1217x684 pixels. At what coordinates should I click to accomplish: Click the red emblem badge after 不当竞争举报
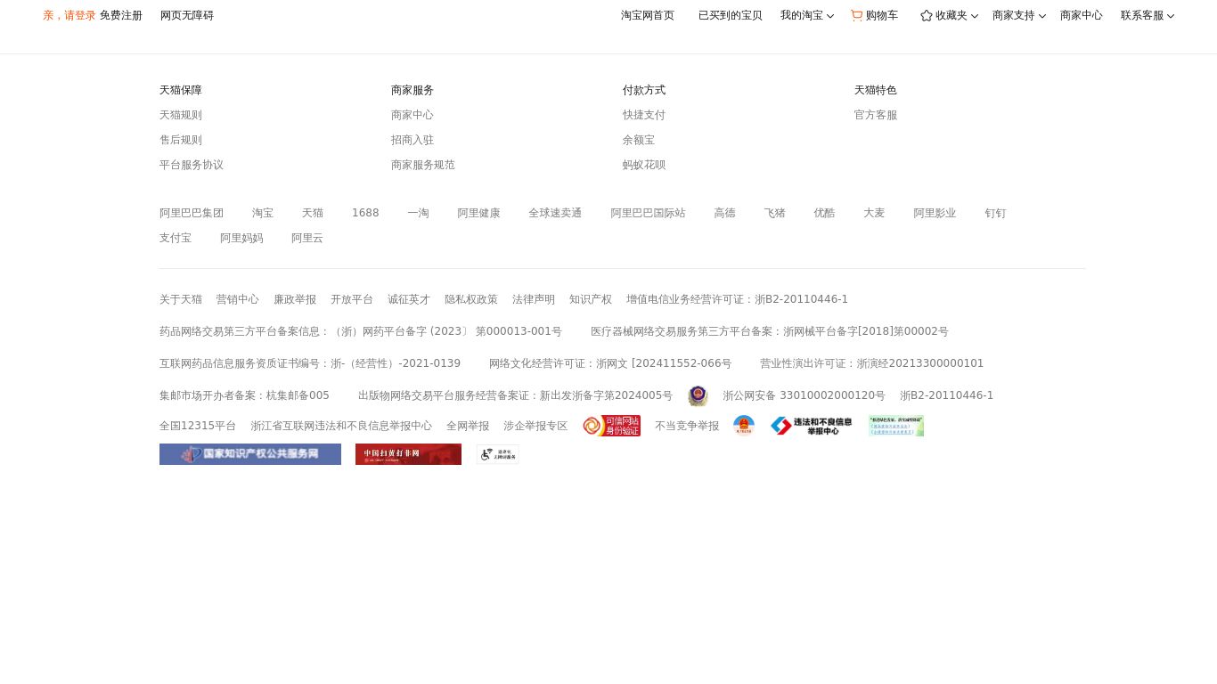(744, 426)
